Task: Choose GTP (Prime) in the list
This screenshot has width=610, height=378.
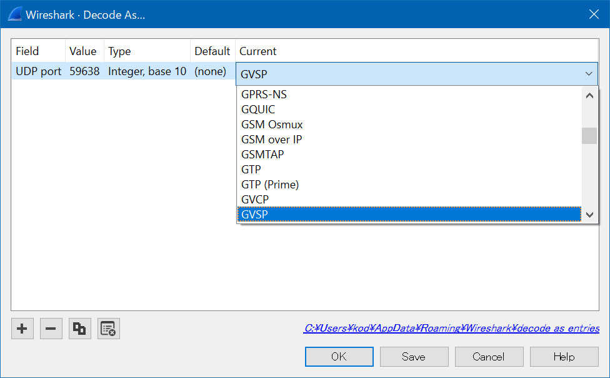Action: (409, 185)
